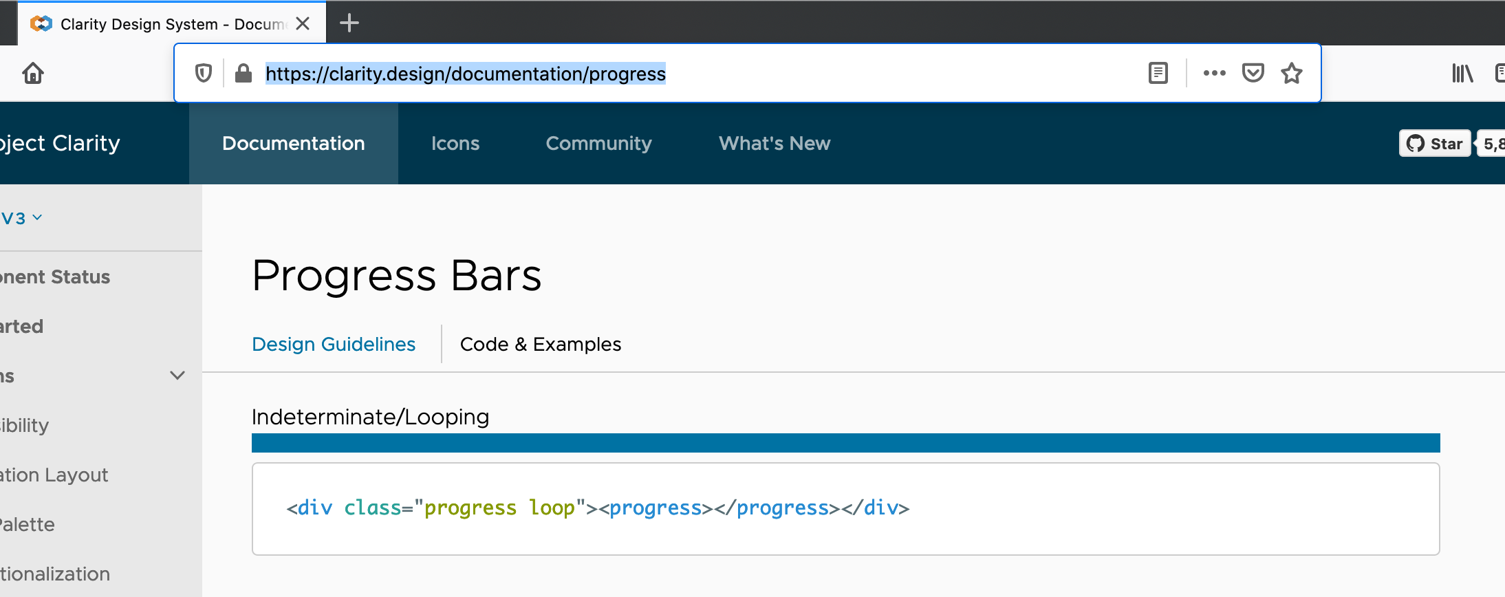1505x597 pixels.
Task: Expand the sidebar section chevron
Action: coord(177,376)
